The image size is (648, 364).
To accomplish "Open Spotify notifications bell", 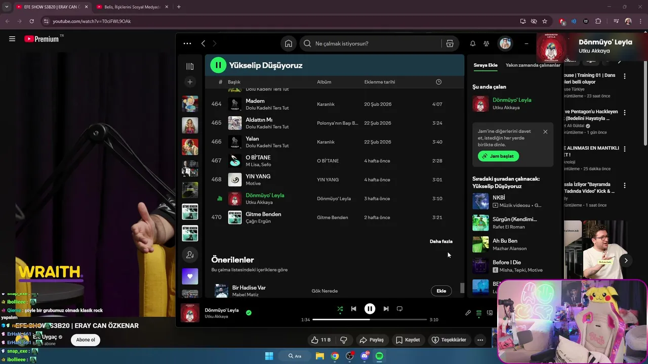I will pyautogui.click(x=472, y=43).
